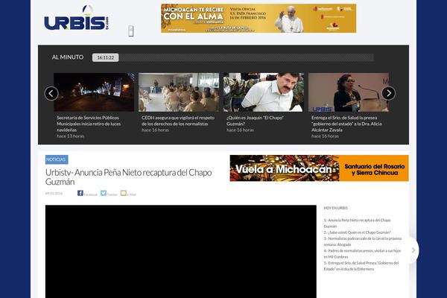Open the Christmas lights night thumbnail
The height and width of the screenshot is (298, 447).
coord(94,92)
